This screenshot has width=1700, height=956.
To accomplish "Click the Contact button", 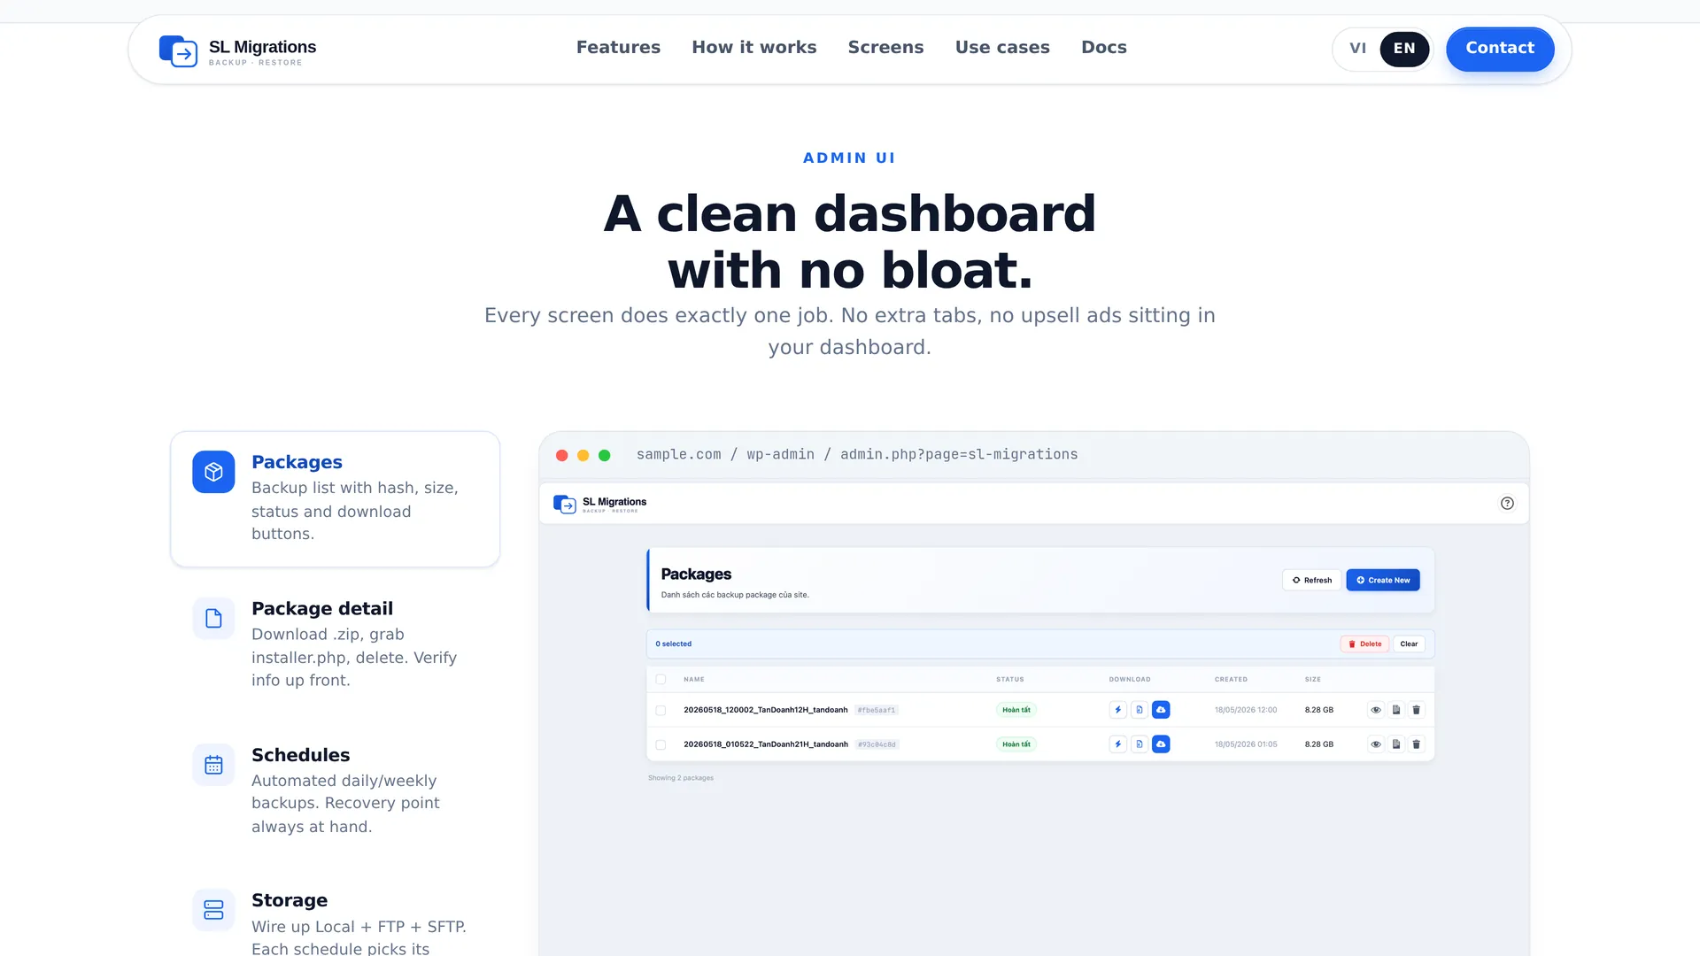I will (1500, 49).
